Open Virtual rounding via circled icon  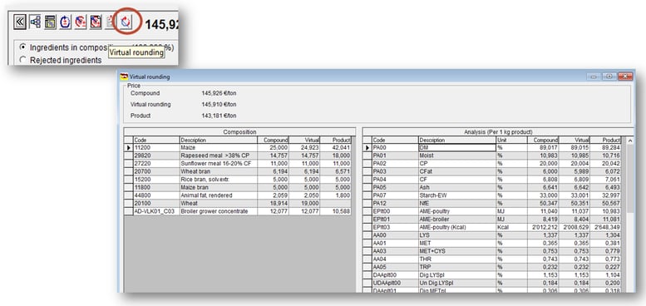[x=126, y=22]
